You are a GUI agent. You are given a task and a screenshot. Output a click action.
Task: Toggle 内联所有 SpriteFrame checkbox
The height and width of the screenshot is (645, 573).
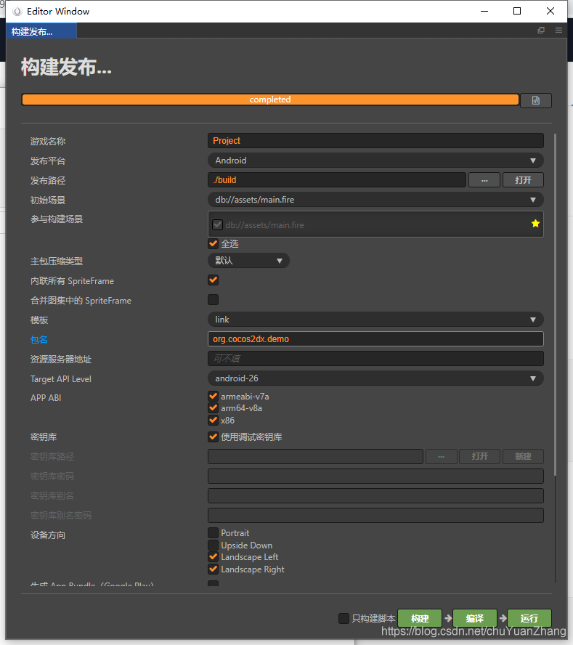click(213, 280)
